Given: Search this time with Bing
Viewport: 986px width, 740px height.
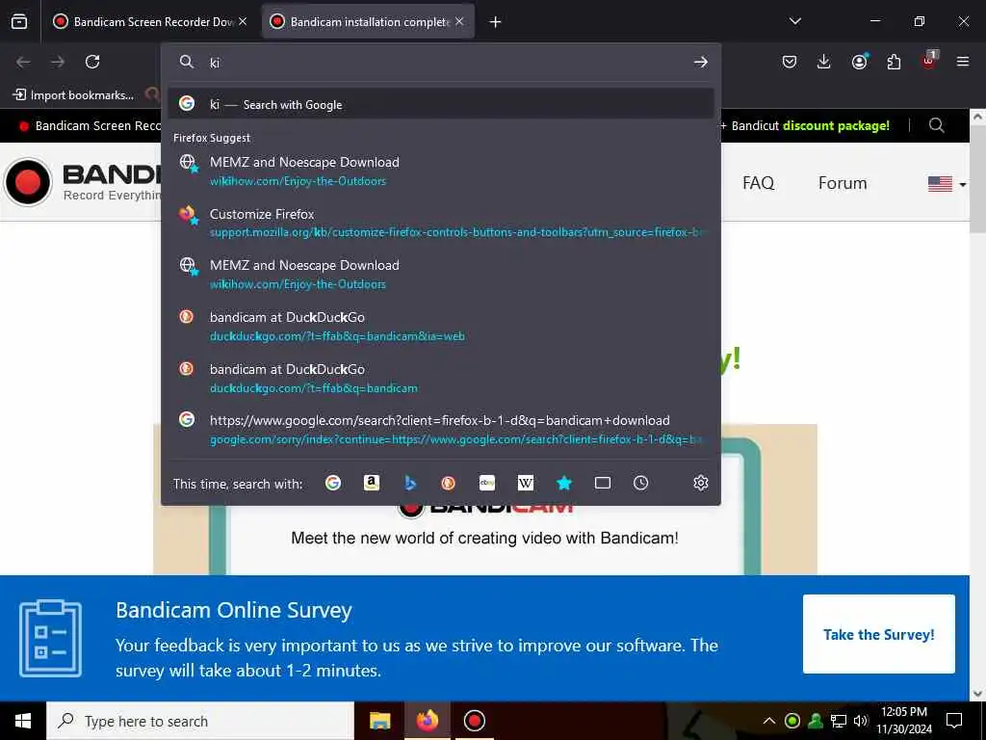Looking at the screenshot, I should (410, 483).
